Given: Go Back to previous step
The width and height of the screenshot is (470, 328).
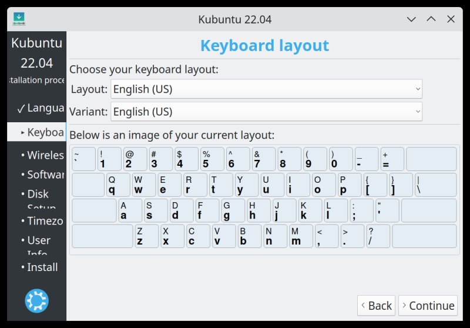Looking at the screenshot, I should click(375, 306).
